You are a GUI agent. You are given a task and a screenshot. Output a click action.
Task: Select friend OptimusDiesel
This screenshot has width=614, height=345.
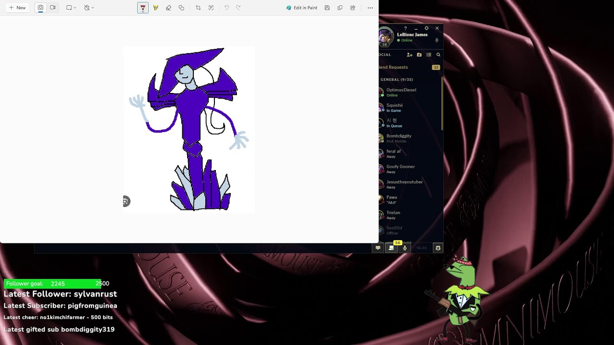(410, 92)
